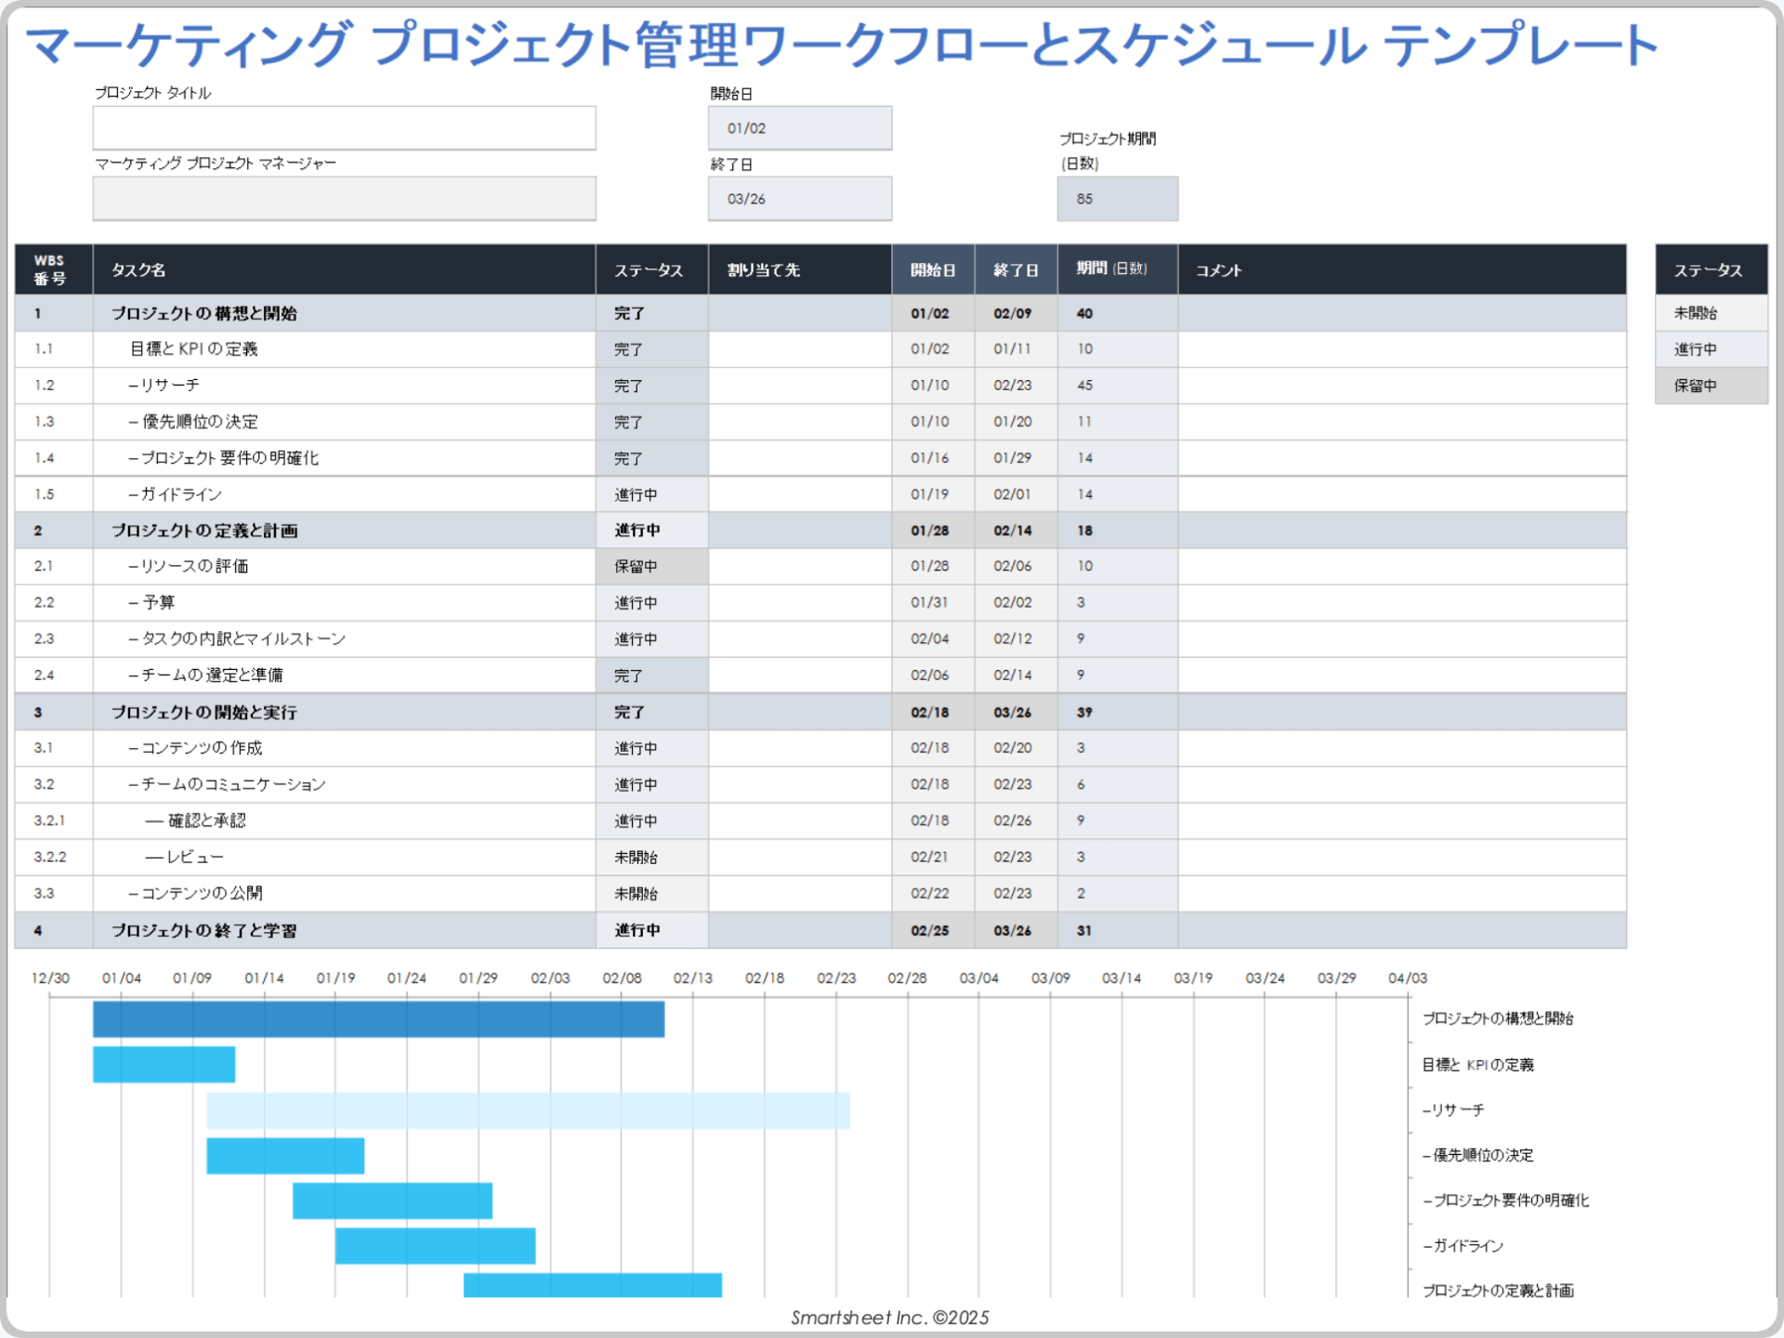Click the マーケティング プロジェクト マネージャー field
1784x1338 pixels.
point(344,198)
